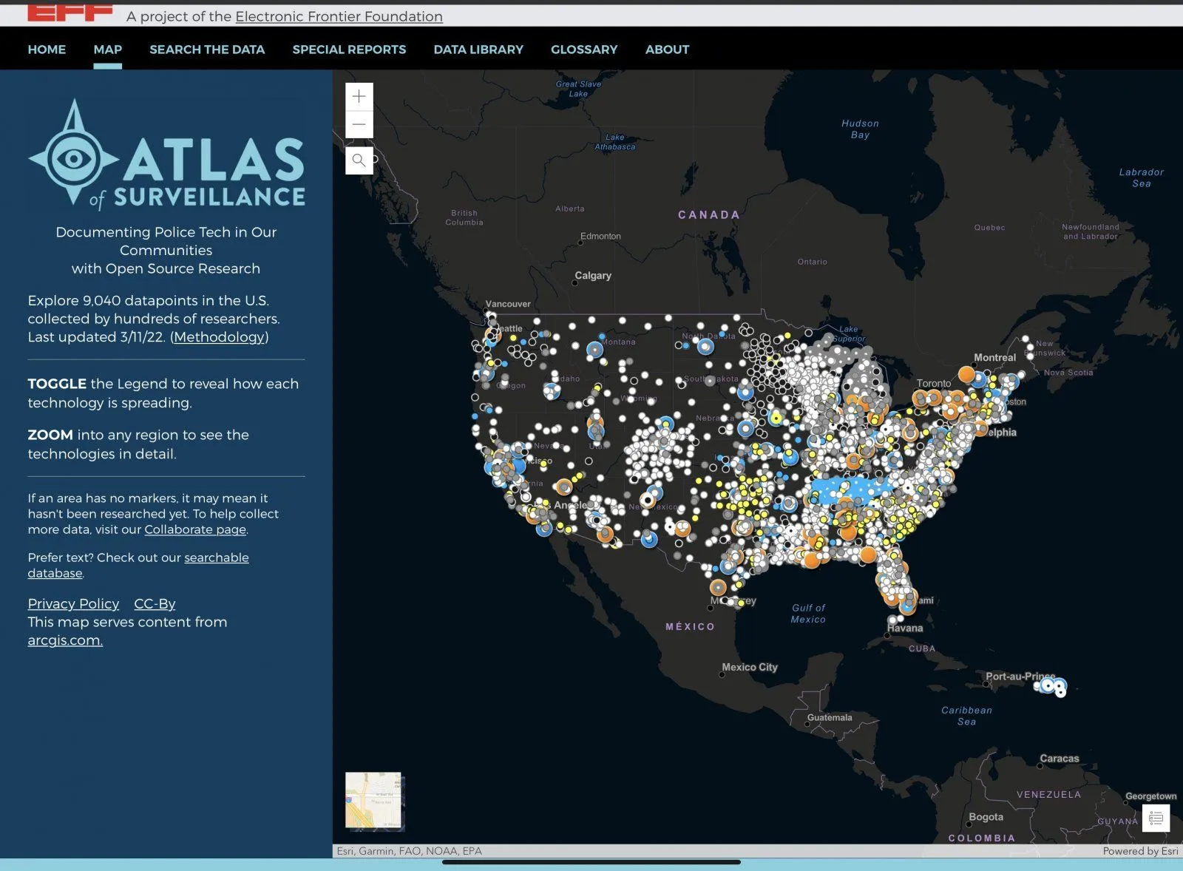The image size is (1183, 871).
Task: Click the Ontario province label
Action: pyautogui.click(x=813, y=262)
